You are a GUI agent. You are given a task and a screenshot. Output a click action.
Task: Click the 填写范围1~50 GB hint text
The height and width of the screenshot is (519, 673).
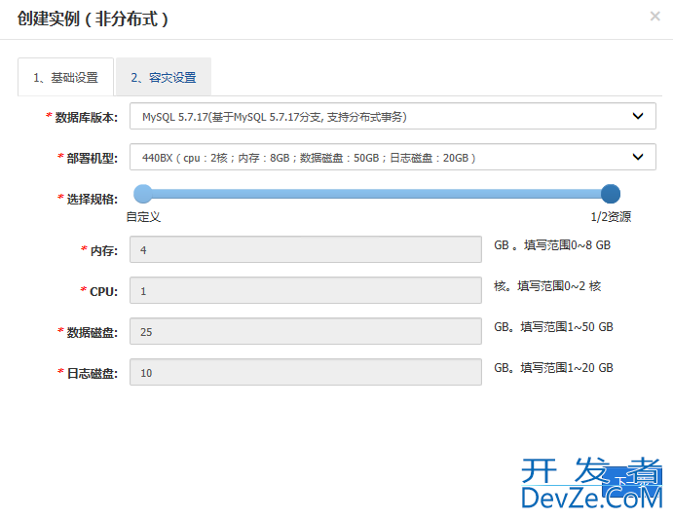(x=567, y=327)
